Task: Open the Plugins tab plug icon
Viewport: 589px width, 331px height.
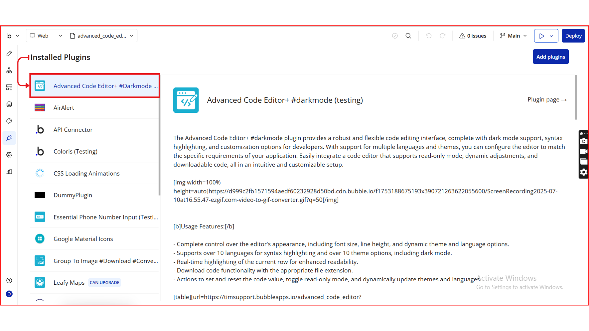Action: pos(9,138)
